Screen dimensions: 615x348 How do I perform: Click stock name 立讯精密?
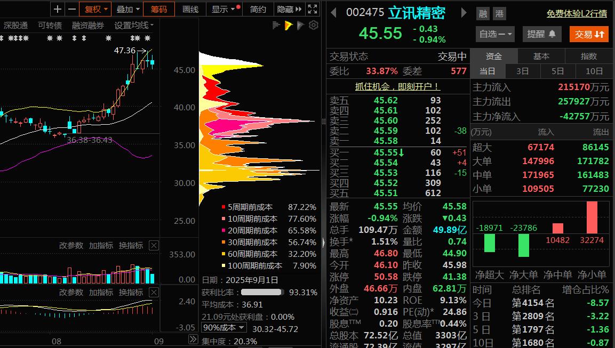coord(417,13)
